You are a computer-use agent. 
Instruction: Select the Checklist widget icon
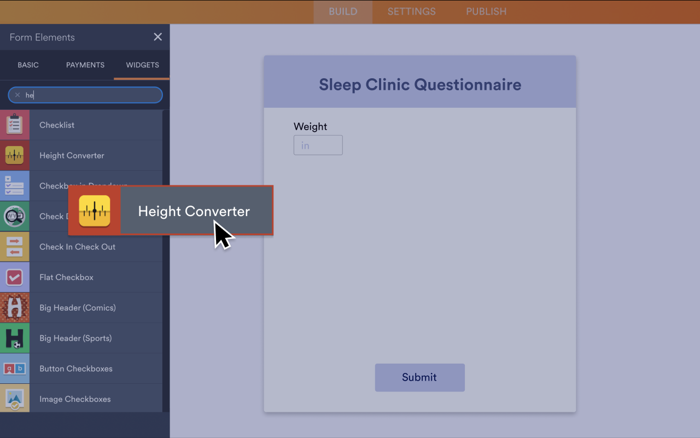click(15, 125)
